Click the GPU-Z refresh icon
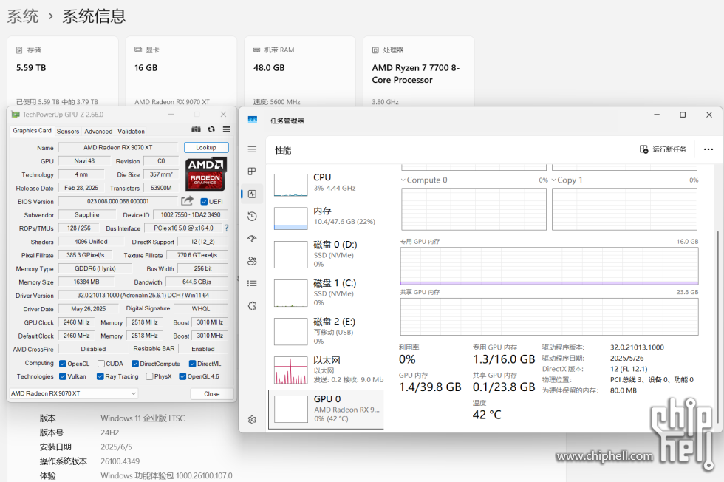The image size is (724, 482). coord(211,129)
